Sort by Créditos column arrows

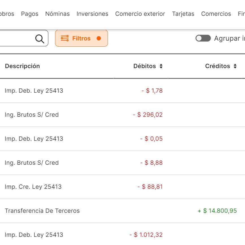click(x=235, y=66)
